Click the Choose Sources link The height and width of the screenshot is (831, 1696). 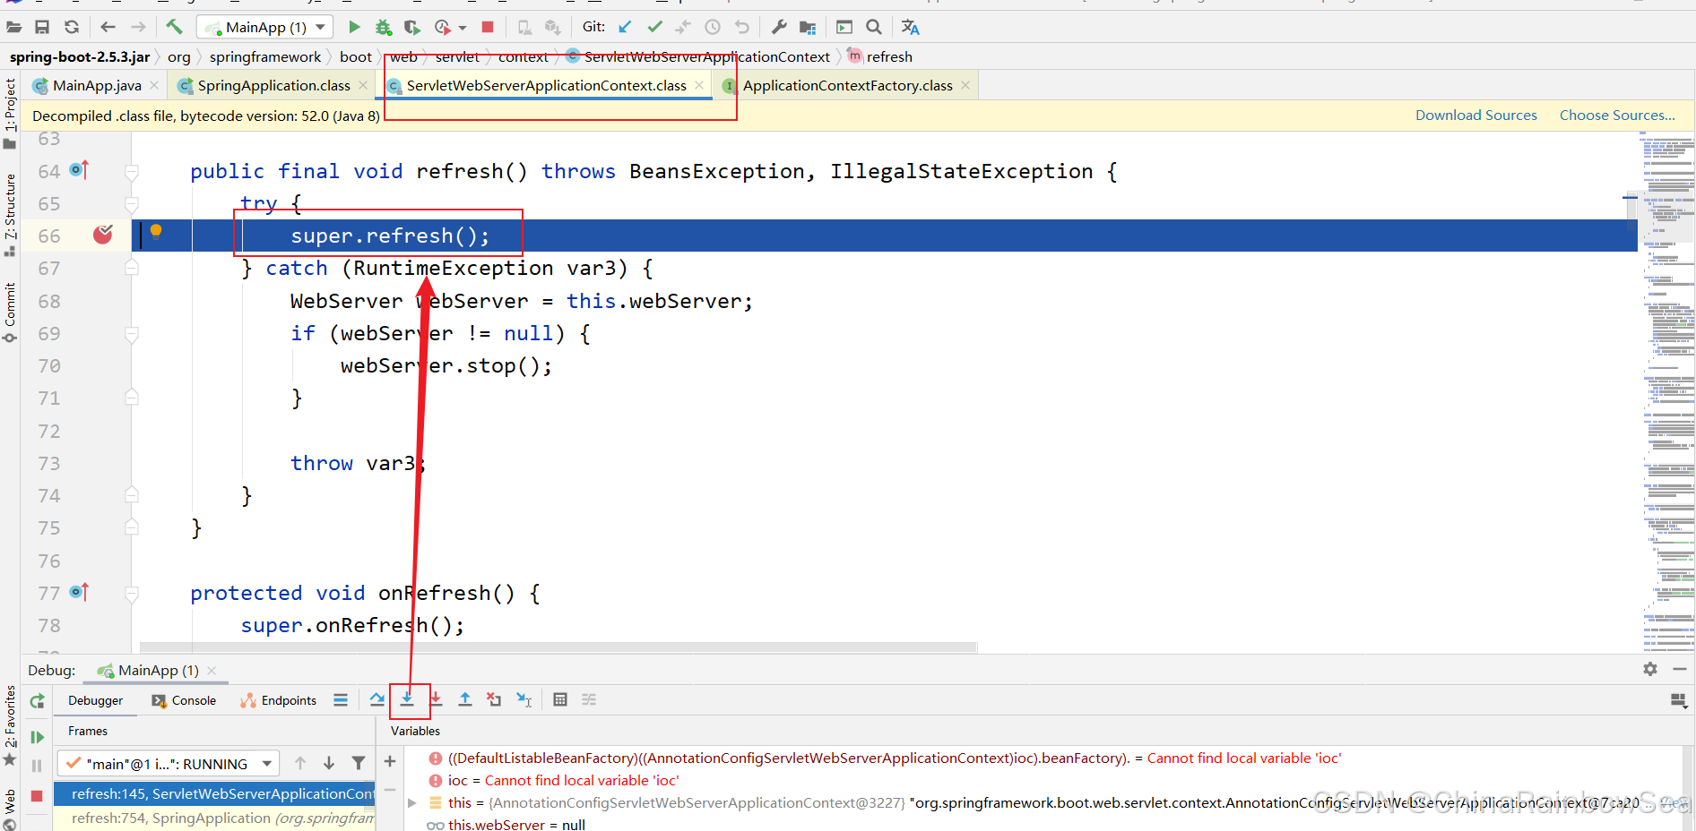(x=1616, y=116)
